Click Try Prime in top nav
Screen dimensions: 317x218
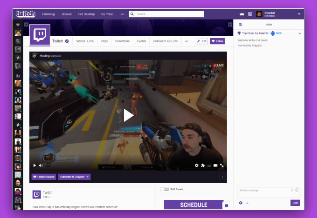[107, 14]
